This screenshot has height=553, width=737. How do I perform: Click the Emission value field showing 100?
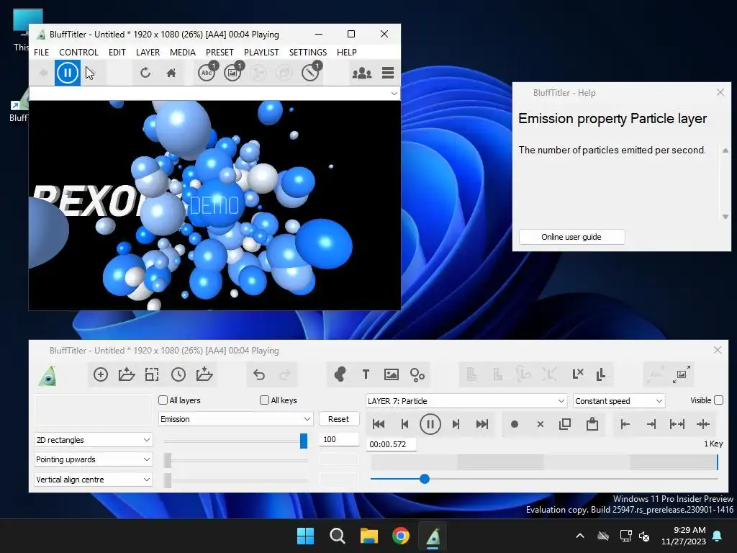pyautogui.click(x=340, y=439)
